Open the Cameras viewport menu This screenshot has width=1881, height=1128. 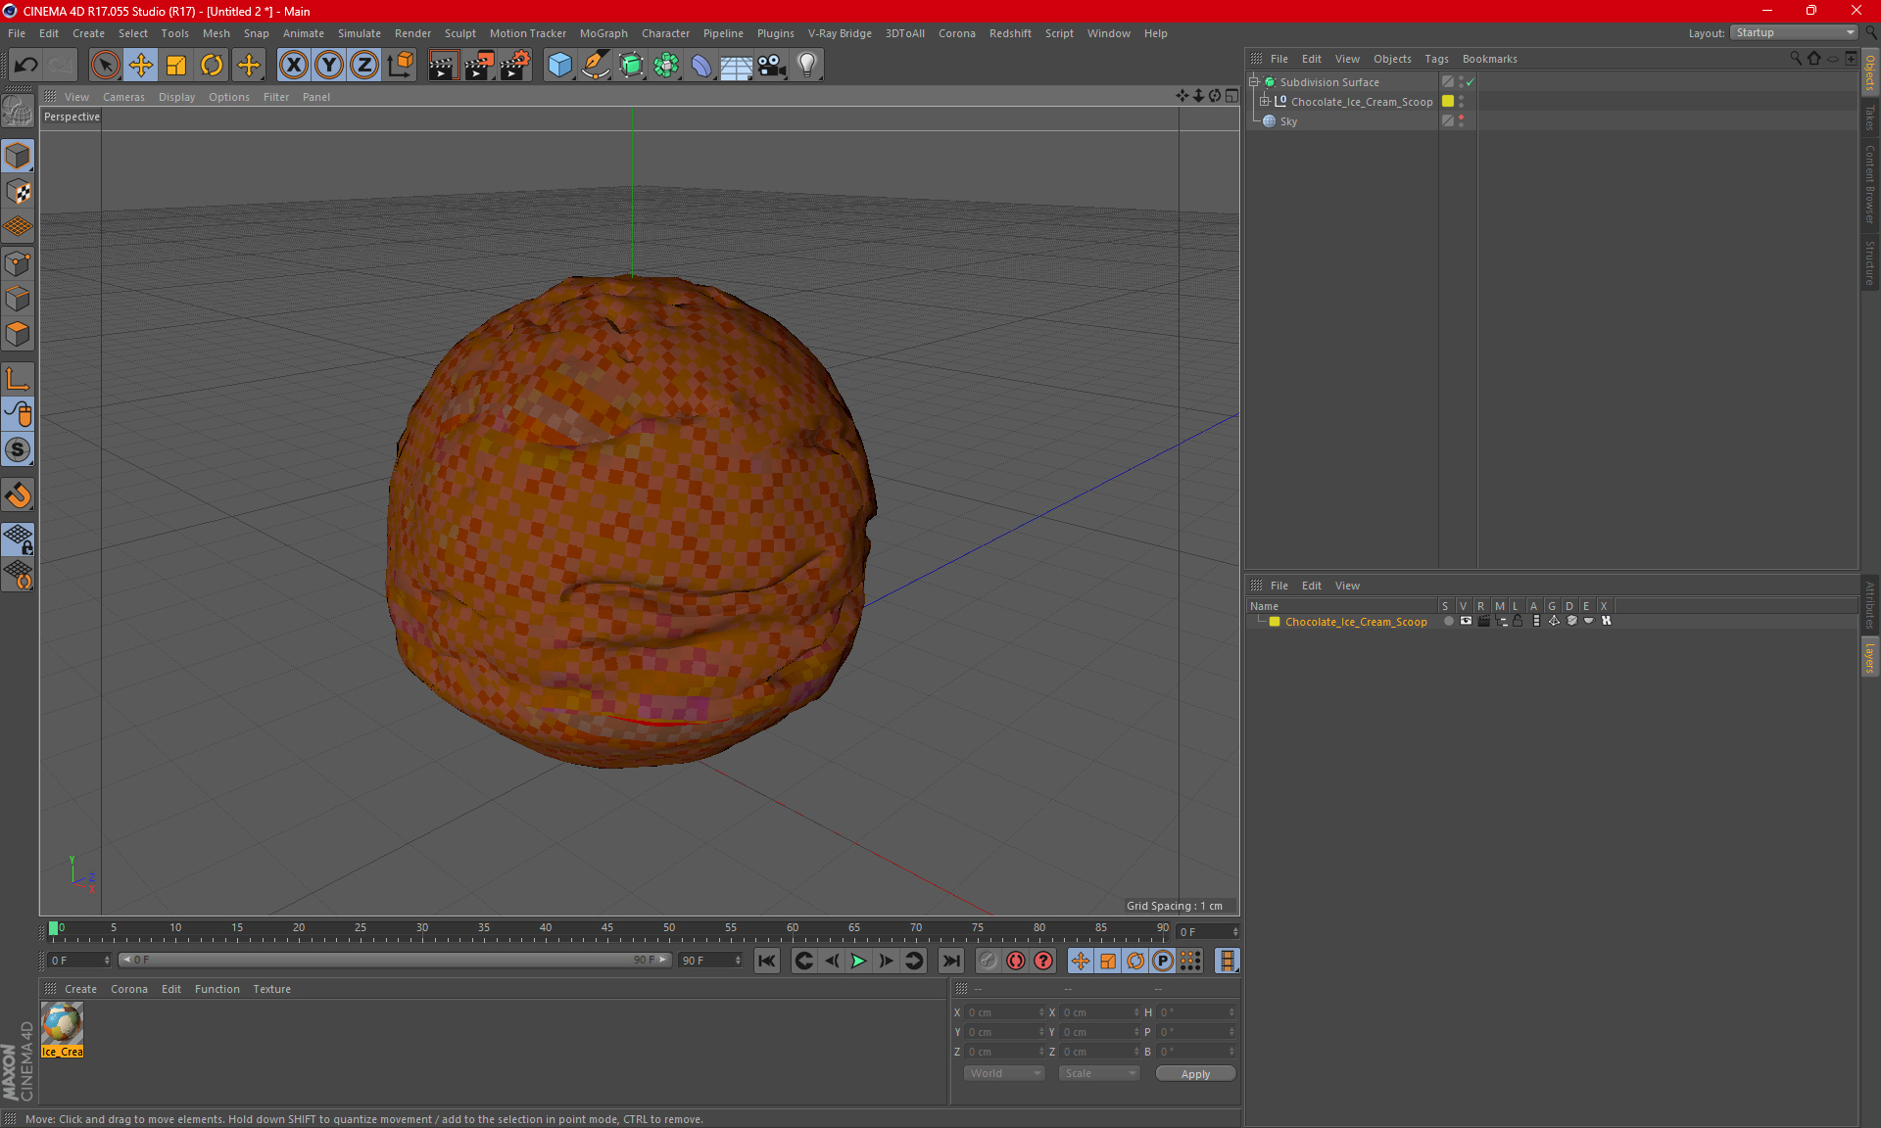123,97
